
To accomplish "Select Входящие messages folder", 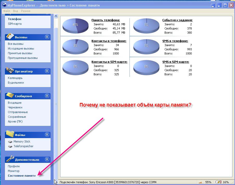I will (x=15, y=103).
